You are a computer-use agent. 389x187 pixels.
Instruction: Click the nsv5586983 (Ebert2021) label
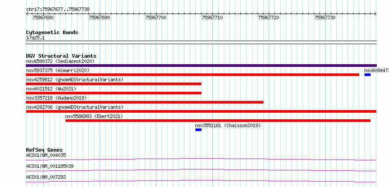click(94, 116)
